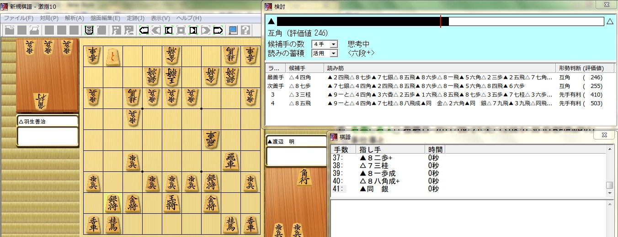
Task: Pick the 角行 bishop from black's hand
Action: tap(304, 177)
